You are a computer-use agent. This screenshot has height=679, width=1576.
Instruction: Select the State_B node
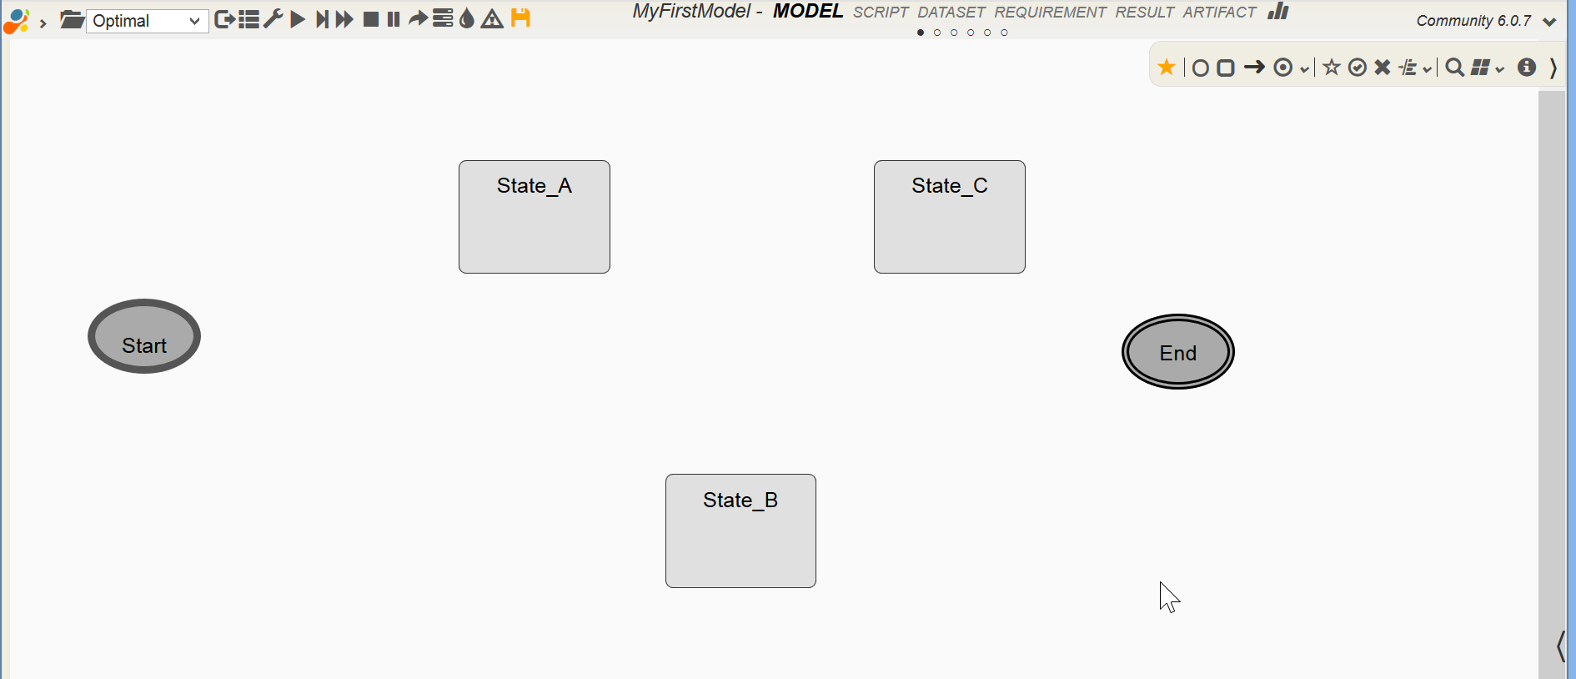740,531
